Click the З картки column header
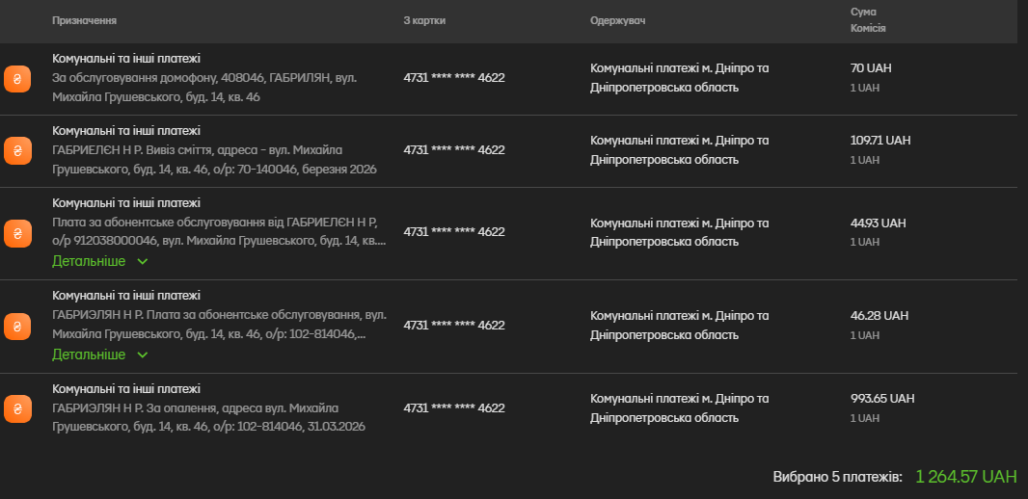This screenshot has width=1028, height=499. [x=424, y=21]
